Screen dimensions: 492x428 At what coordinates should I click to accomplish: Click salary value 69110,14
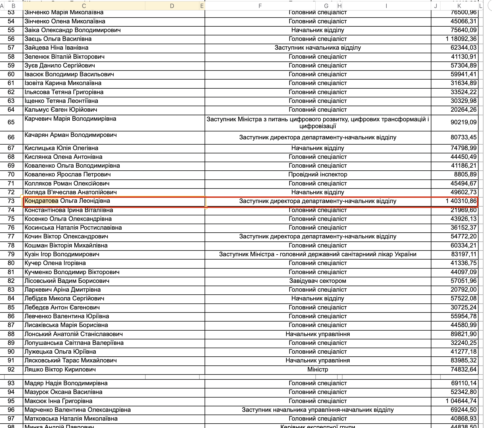click(x=464, y=383)
